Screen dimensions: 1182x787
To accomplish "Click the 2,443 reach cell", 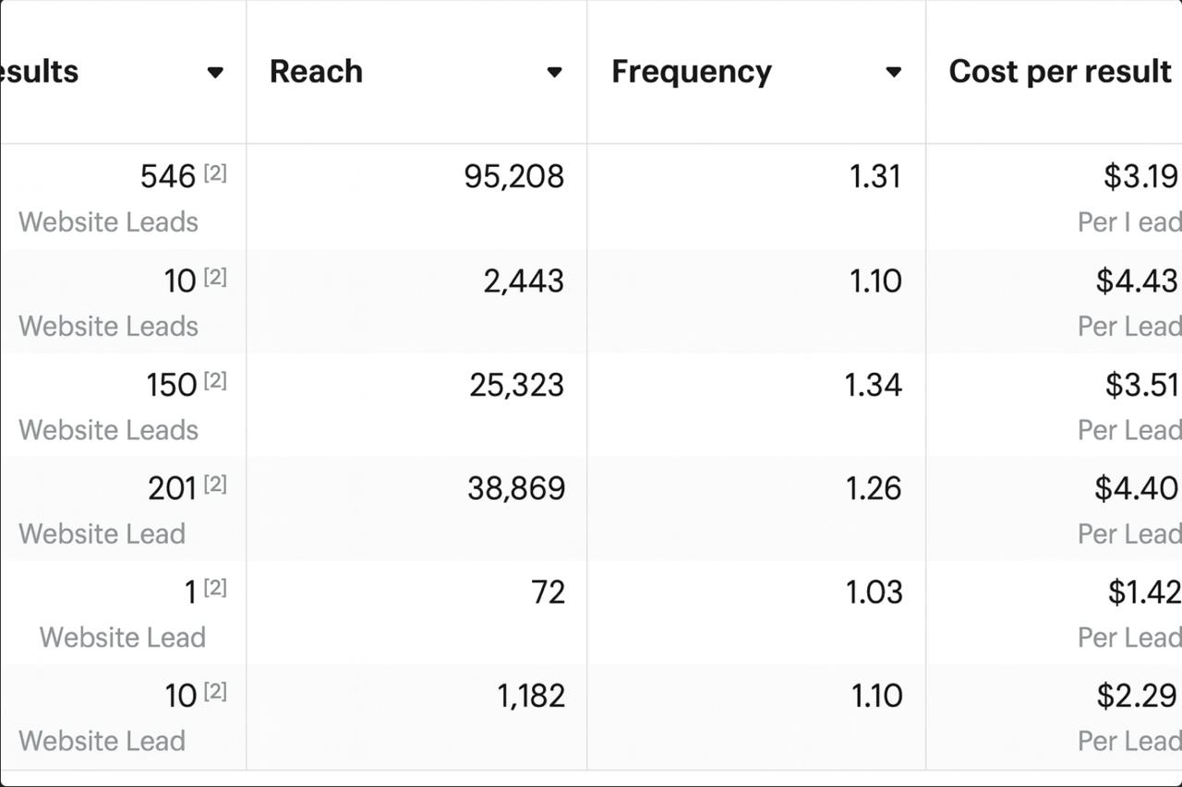I will click(x=524, y=280).
